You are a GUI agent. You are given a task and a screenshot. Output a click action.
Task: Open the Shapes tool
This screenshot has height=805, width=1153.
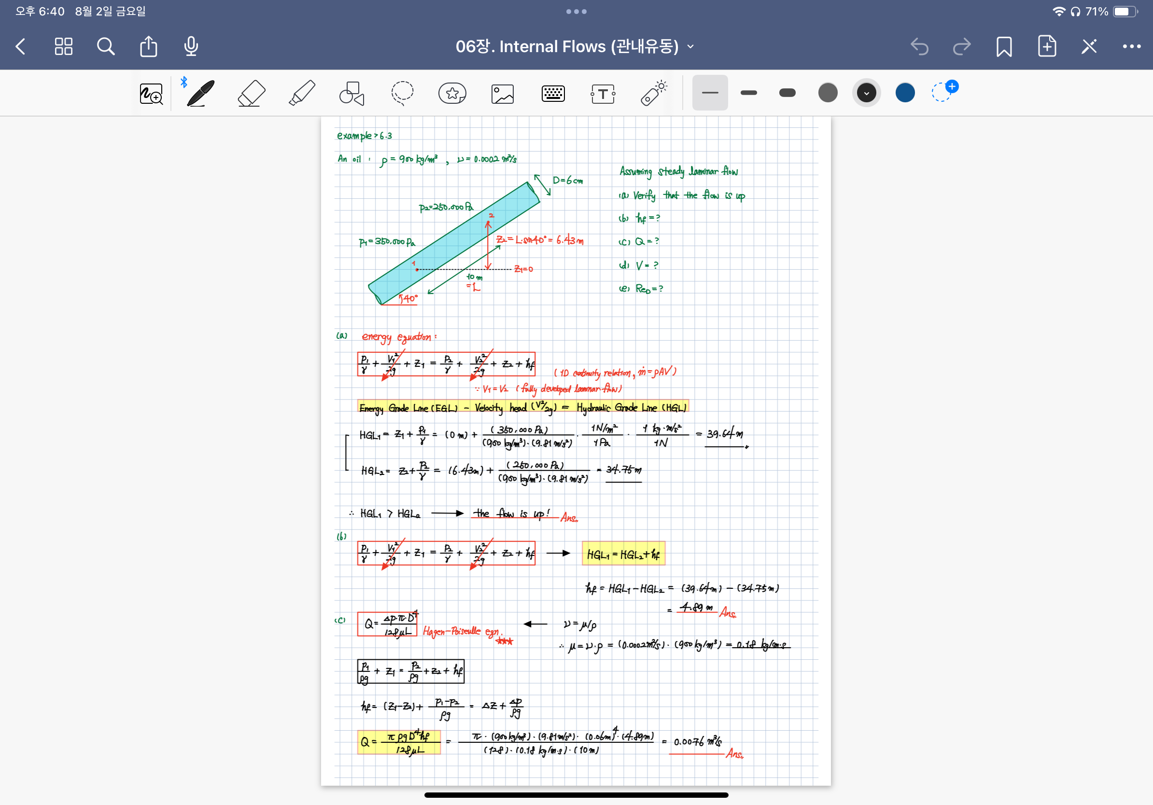352,93
